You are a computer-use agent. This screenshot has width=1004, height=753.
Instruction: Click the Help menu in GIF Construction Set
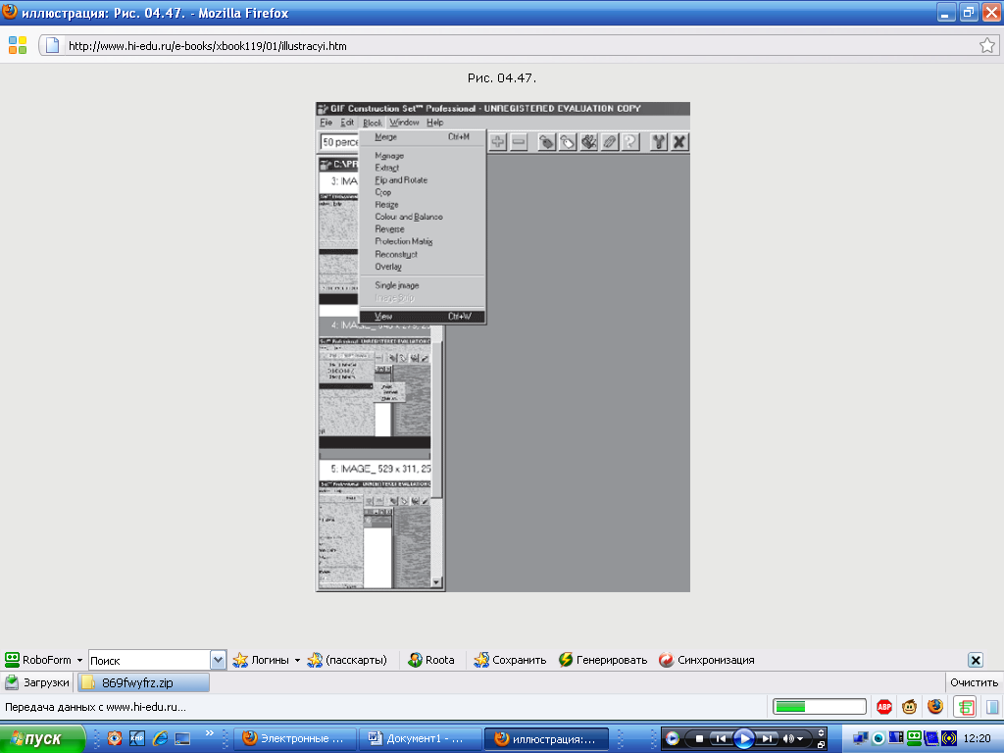[x=434, y=123]
